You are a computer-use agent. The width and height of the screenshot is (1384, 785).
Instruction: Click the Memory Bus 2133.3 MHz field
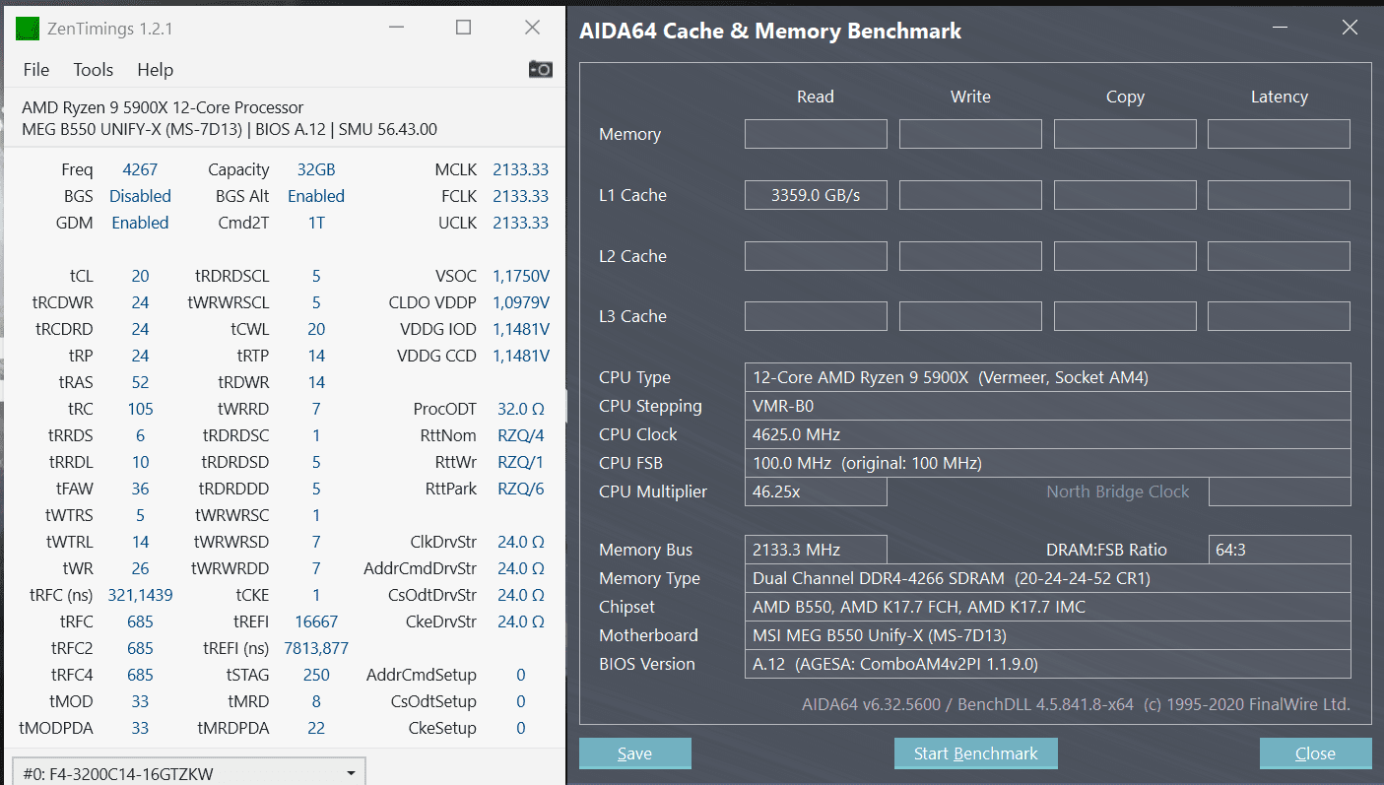tap(816, 550)
